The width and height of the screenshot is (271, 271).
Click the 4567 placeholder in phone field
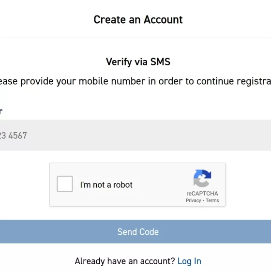17,135
